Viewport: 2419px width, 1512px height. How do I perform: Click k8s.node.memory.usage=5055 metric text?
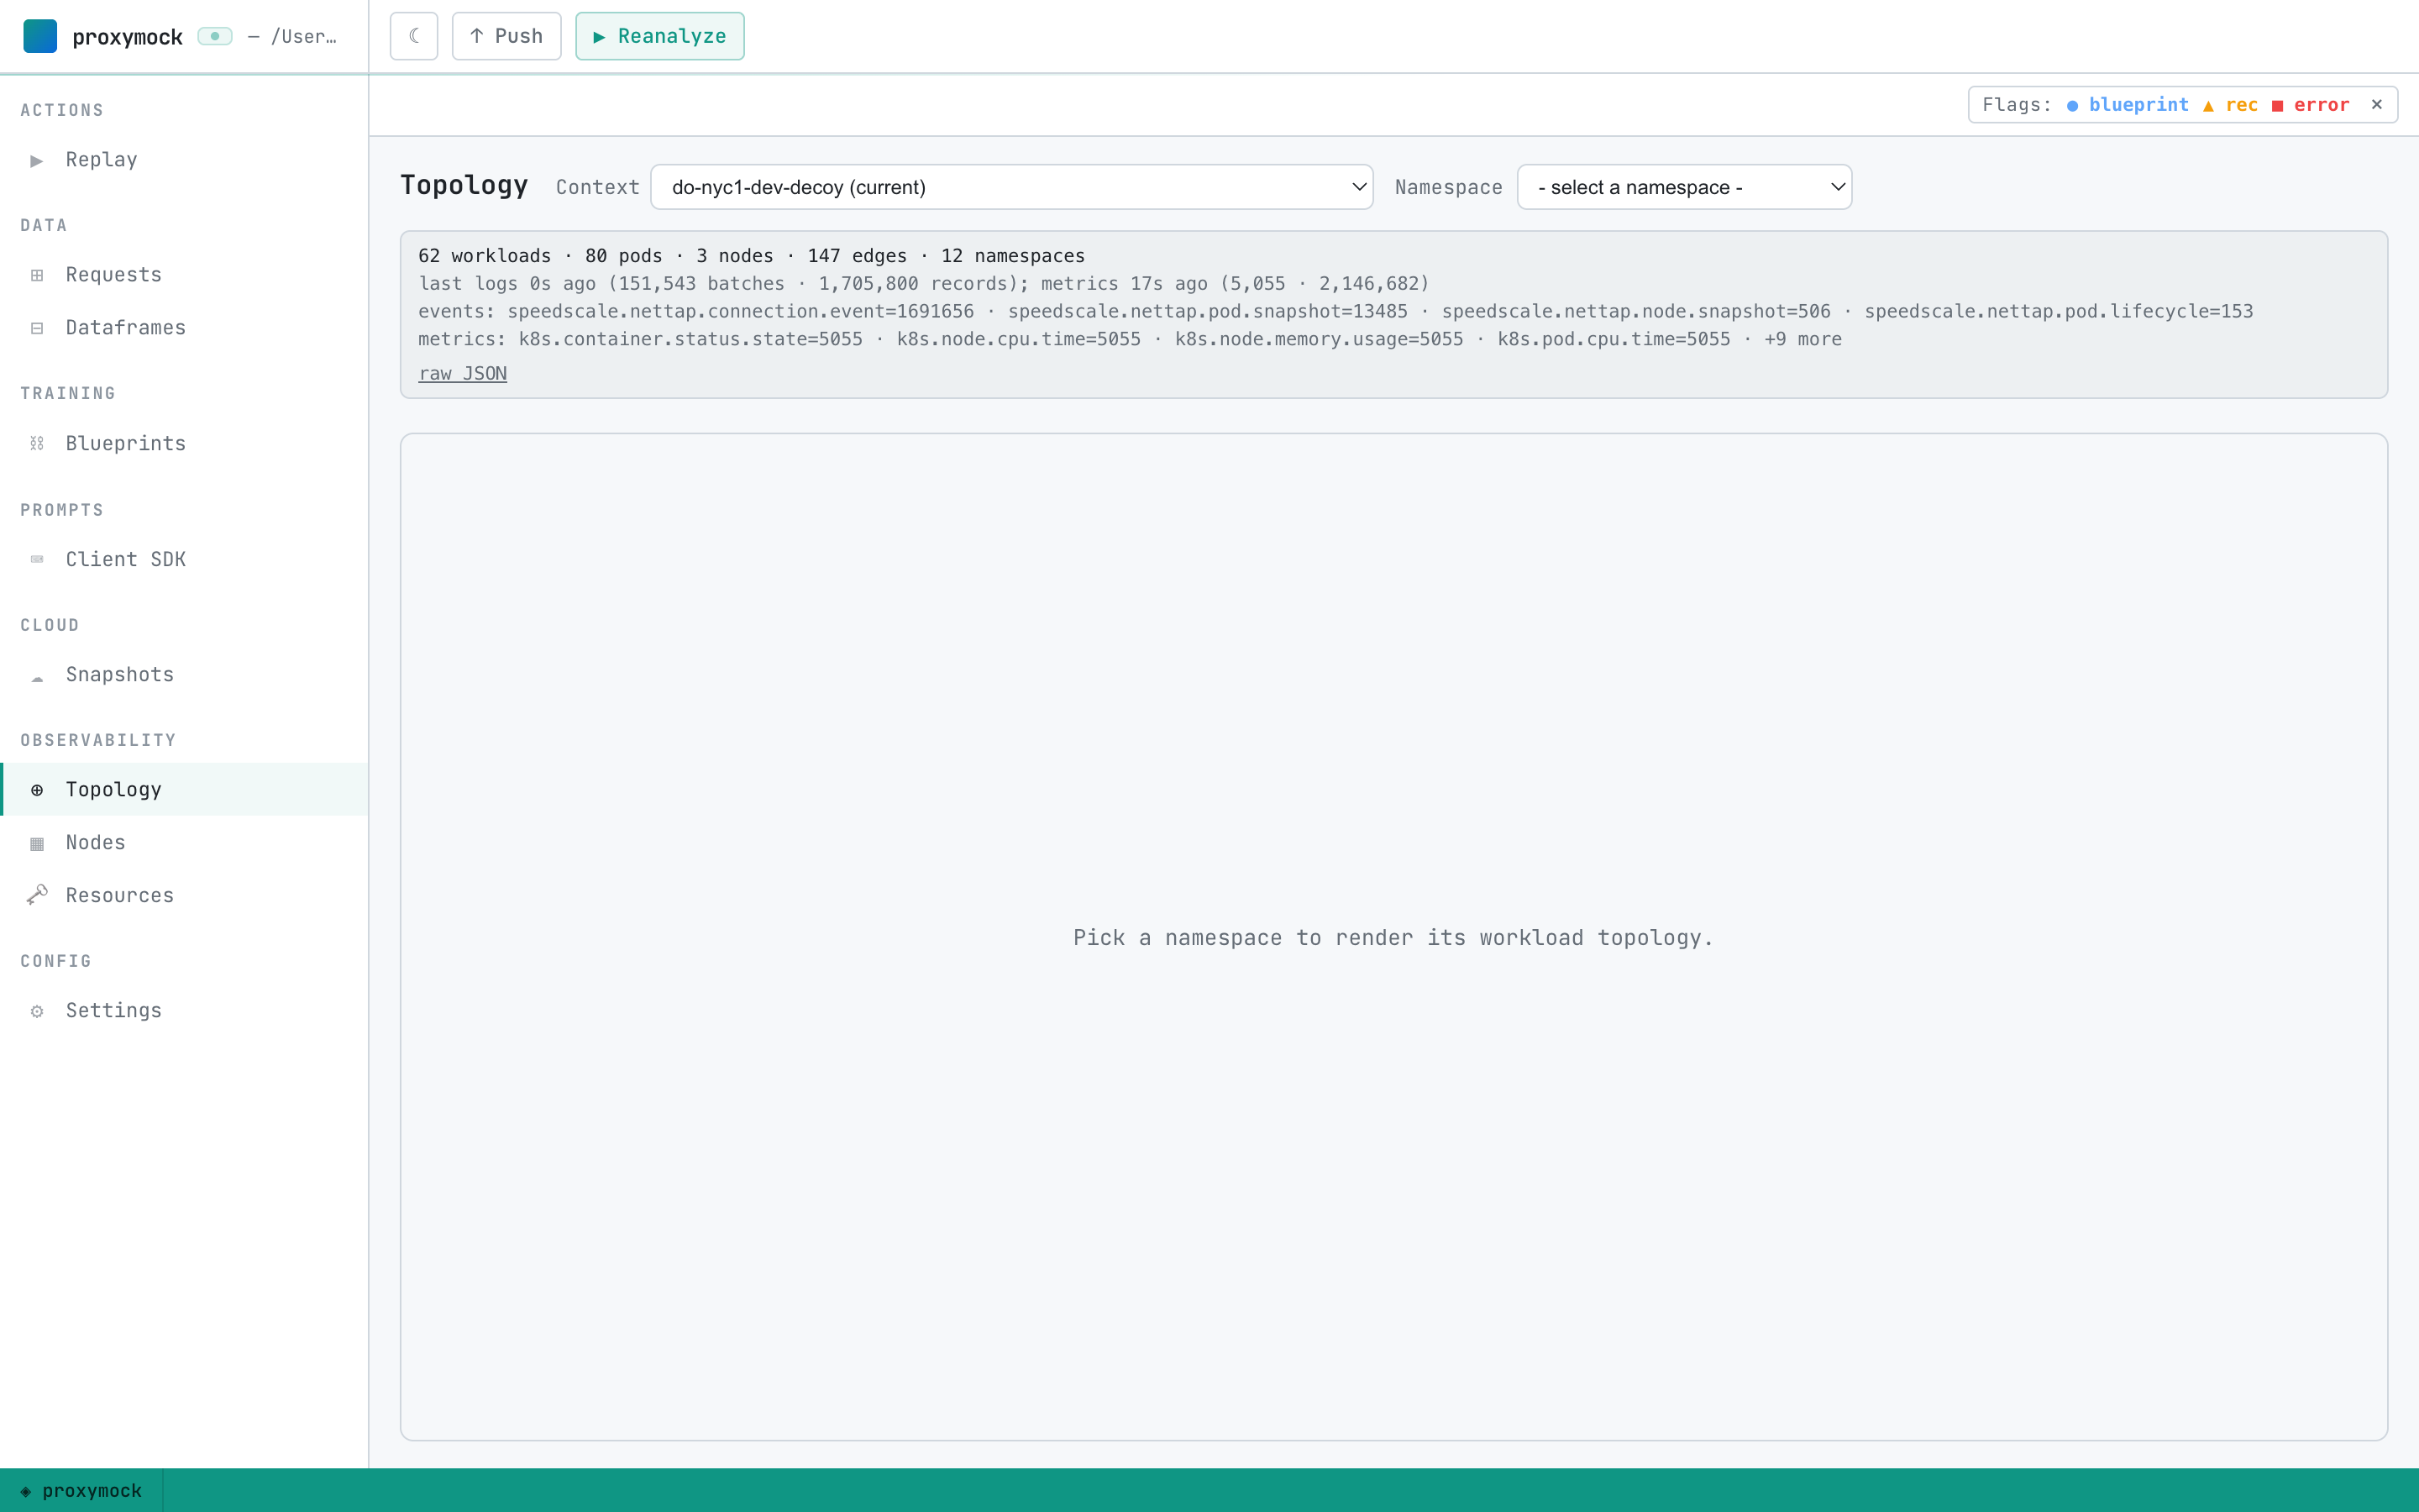[1319, 339]
